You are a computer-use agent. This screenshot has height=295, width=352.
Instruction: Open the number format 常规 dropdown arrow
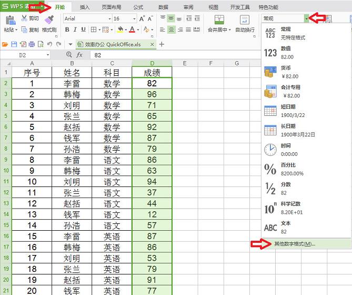306,18
